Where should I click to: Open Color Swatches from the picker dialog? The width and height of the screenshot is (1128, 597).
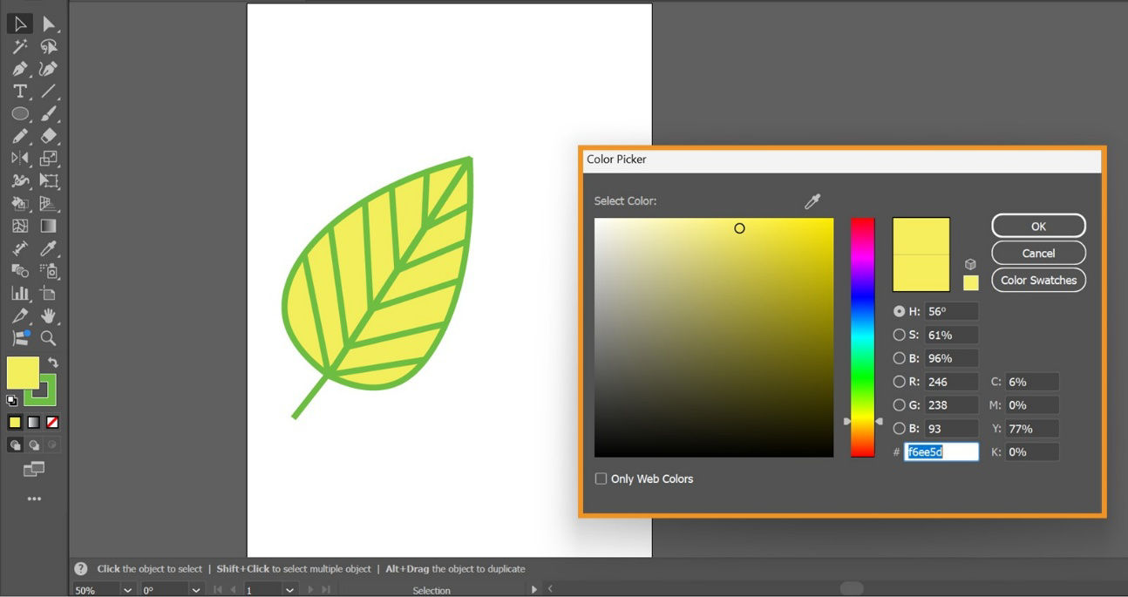point(1037,280)
